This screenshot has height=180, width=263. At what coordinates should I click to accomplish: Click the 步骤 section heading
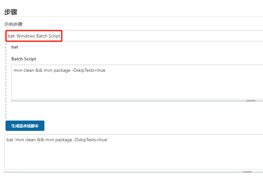(11, 12)
